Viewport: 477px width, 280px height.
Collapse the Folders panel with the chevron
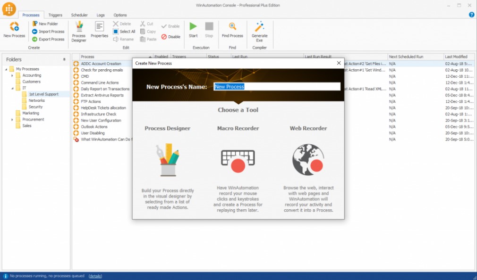tap(65, 59)
